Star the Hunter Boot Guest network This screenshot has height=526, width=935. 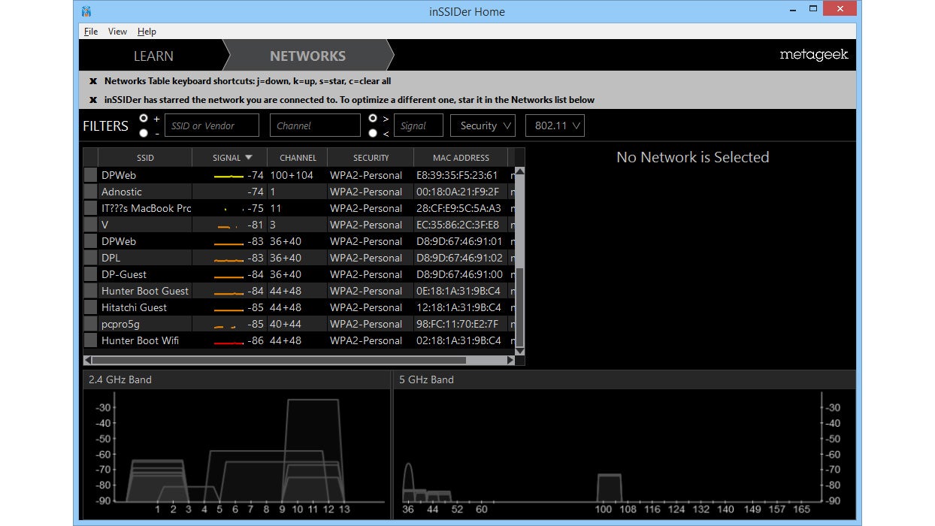pyautogui.click(x=90, y=291)
